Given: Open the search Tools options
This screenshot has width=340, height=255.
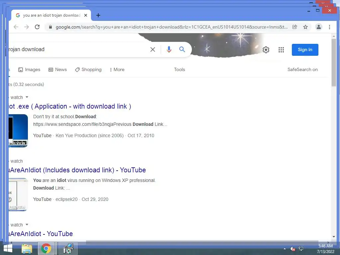Looking at the screenshot, I should pyautogui.click(x=180, y=70).
